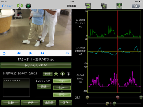143x107 pixels.
Task: Tap the waveform vertical expand icon
Action: [x=119, y=6]
